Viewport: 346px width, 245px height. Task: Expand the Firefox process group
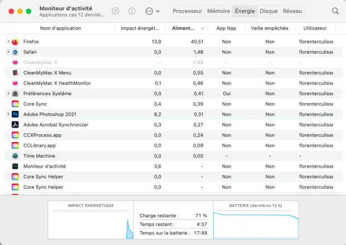[8, 41]
